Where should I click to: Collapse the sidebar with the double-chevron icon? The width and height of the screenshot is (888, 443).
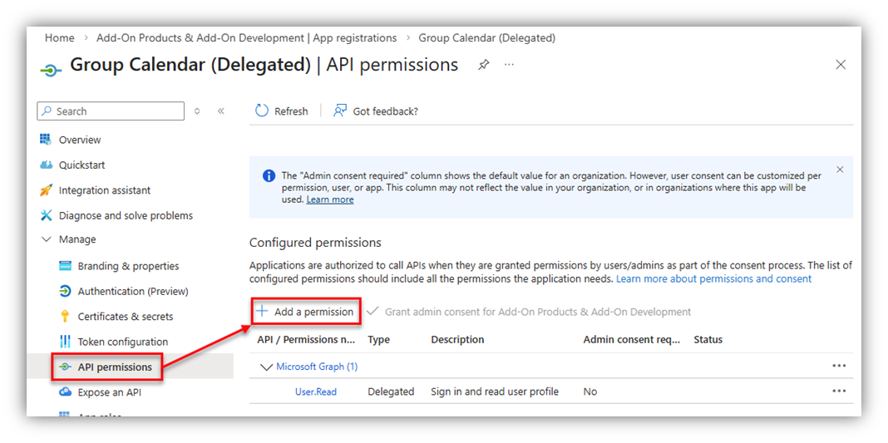[x=220, y=111]
